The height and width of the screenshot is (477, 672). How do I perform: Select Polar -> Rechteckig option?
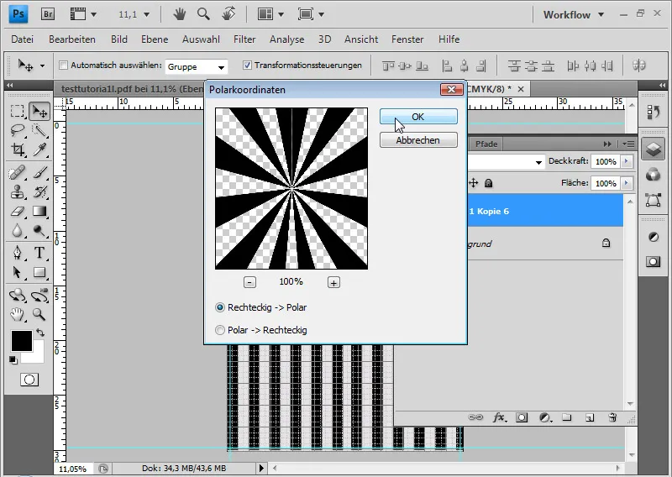click(x=220, y=330)
